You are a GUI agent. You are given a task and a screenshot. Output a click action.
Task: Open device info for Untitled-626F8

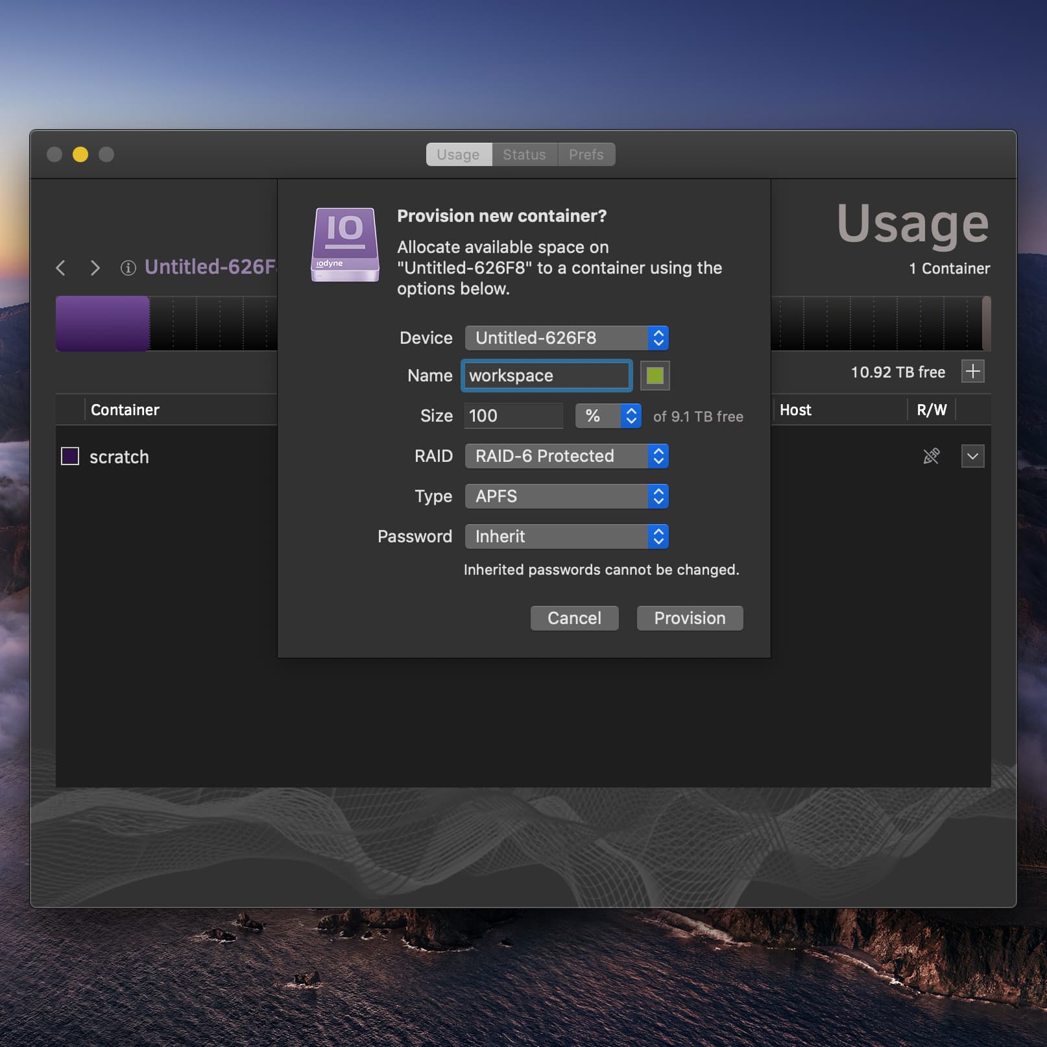coord(128,268)
